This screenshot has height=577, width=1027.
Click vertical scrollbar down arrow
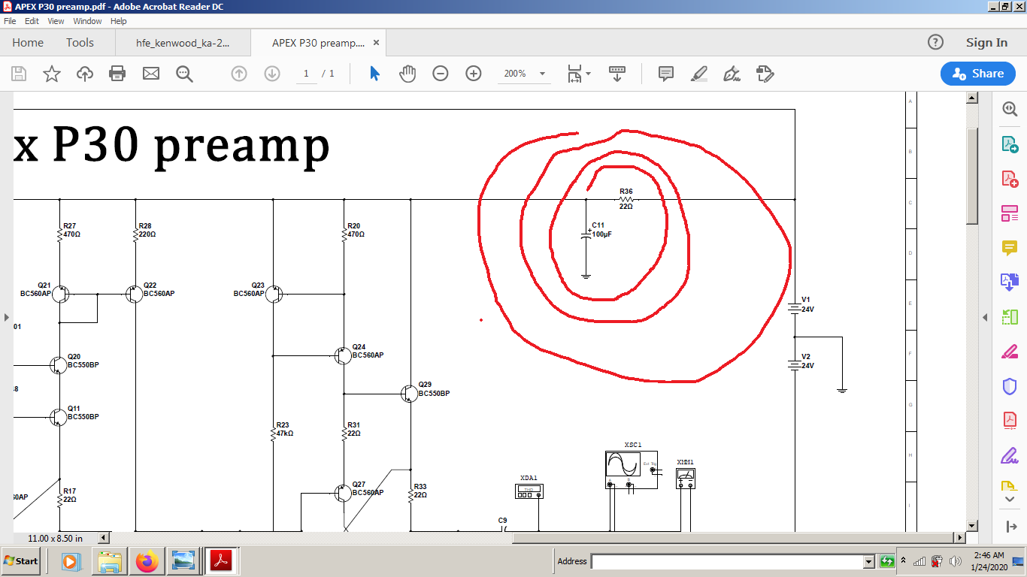972,525
